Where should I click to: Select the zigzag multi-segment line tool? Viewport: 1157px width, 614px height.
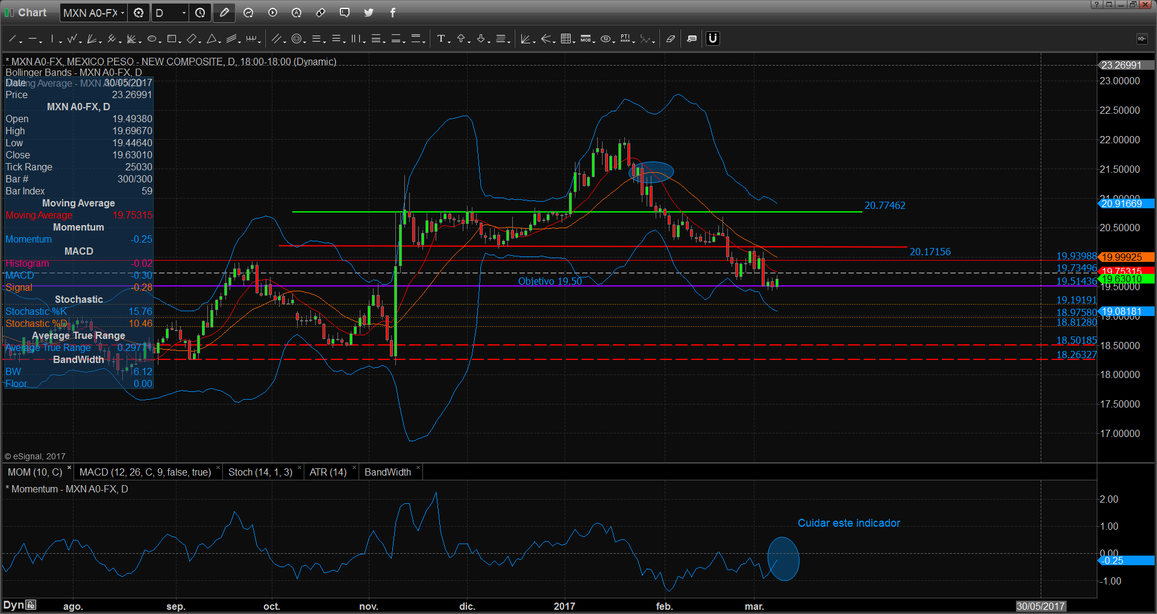pyautogui.click(x=72, y=39)
